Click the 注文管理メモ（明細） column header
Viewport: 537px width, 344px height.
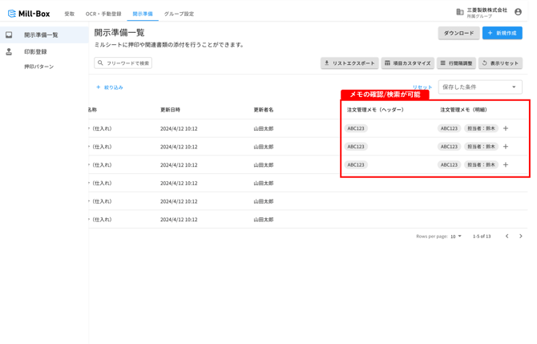(x=464, y=110)
